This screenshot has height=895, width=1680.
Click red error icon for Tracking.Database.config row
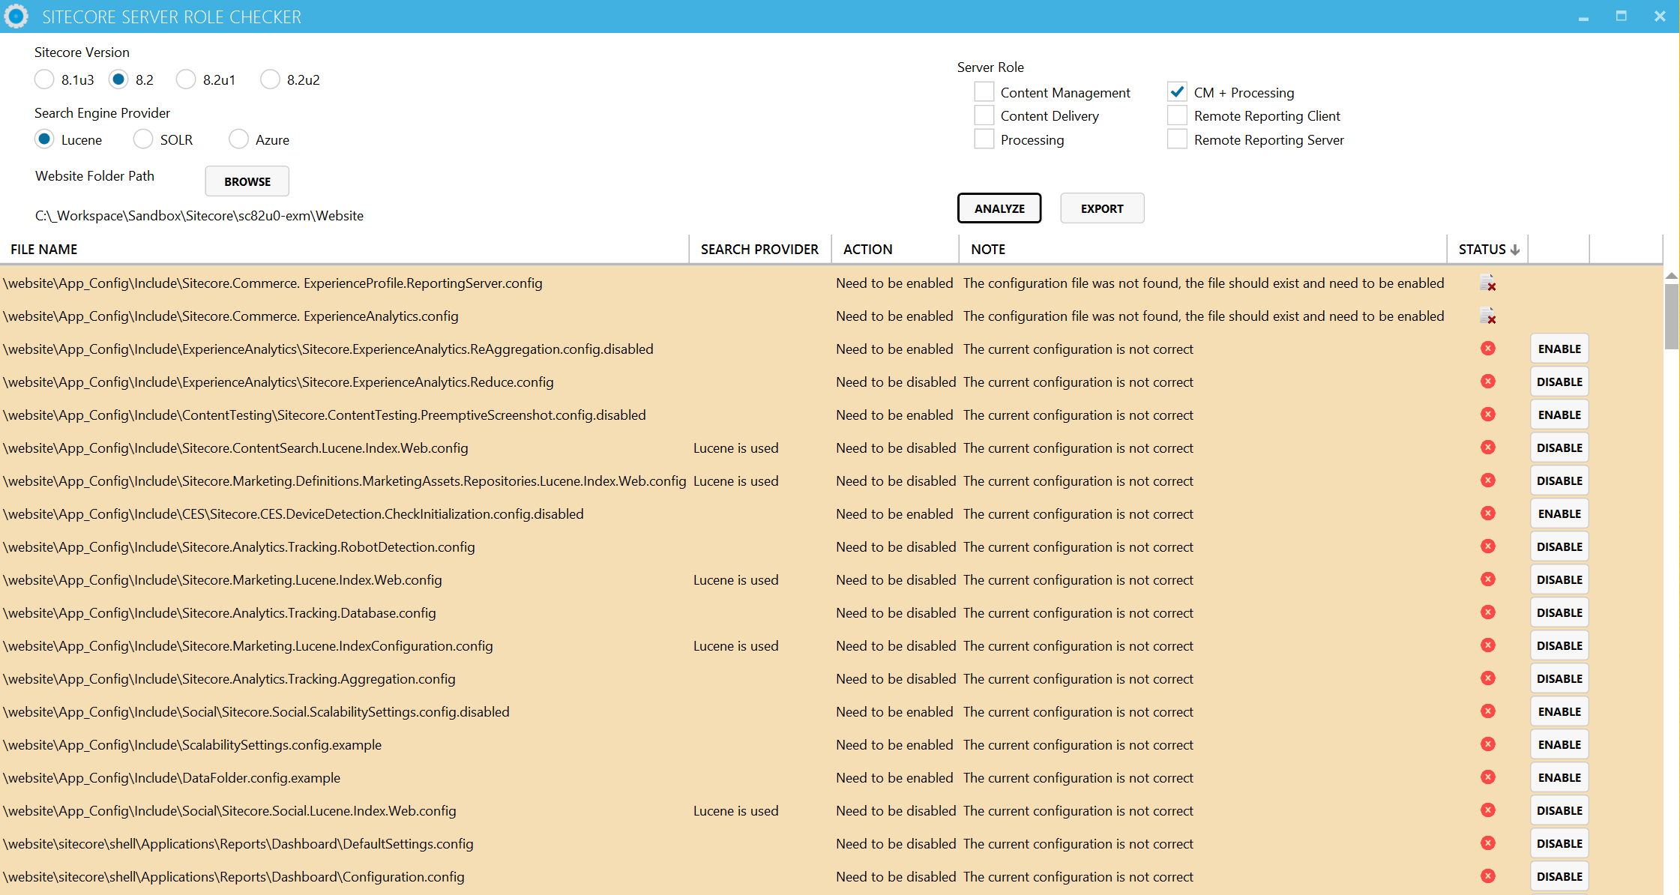click(x=1488, y=612)
